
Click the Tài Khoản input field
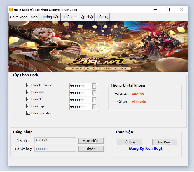(55, 140)
